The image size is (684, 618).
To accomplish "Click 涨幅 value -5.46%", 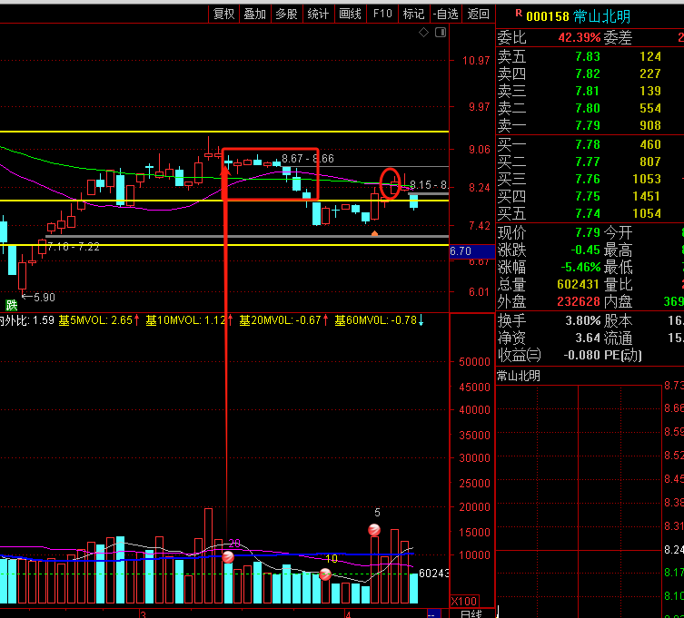I will pyautogui.click(x=580, y=267).
